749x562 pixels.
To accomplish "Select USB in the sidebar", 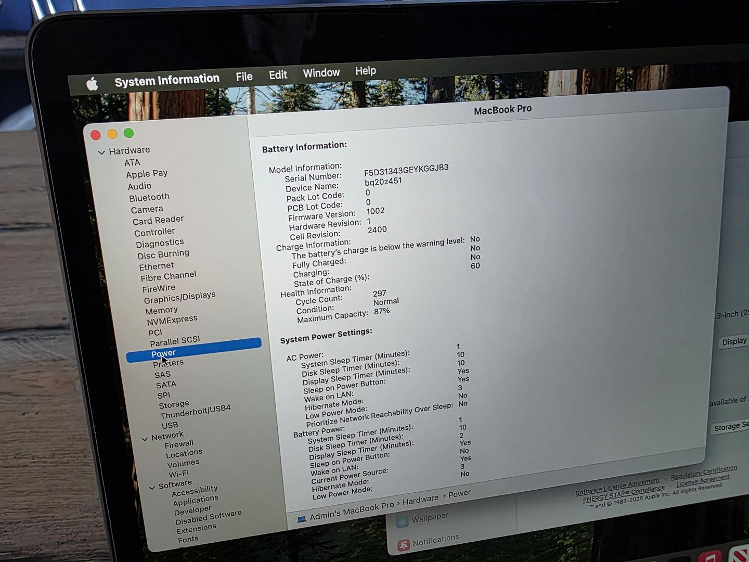I will pos(170,425).
